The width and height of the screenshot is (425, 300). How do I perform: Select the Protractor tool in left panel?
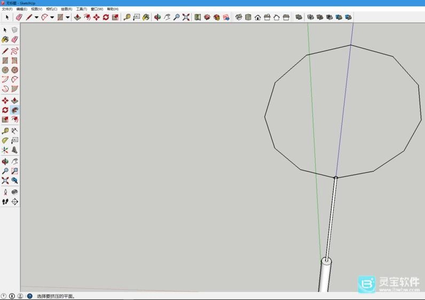click(5, 140)
